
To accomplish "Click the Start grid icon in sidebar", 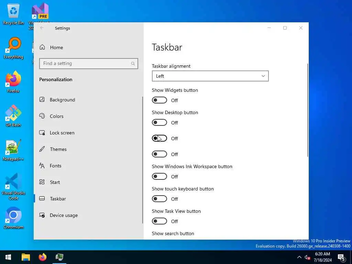I will [x=42, y=182].
